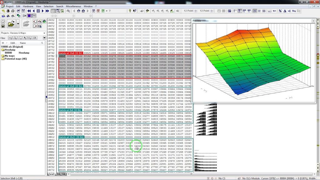The width and height of the screenshot is (320, 180).
Task: Click the Statistical: 16x11 (16 Bit) map label
Action: [x=71, y=137]
